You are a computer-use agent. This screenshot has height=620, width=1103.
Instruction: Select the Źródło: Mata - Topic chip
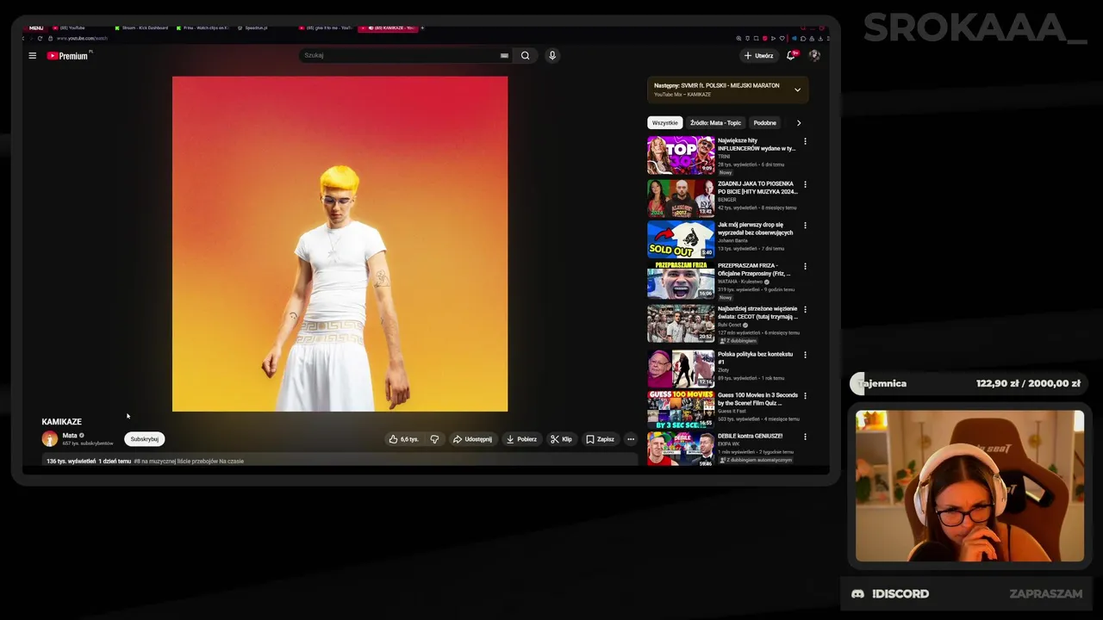(x=715, y=123)
